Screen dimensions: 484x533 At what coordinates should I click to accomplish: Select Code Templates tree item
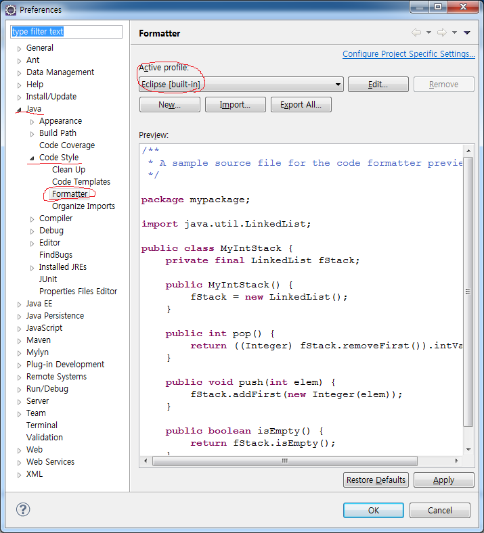point(81,182)
